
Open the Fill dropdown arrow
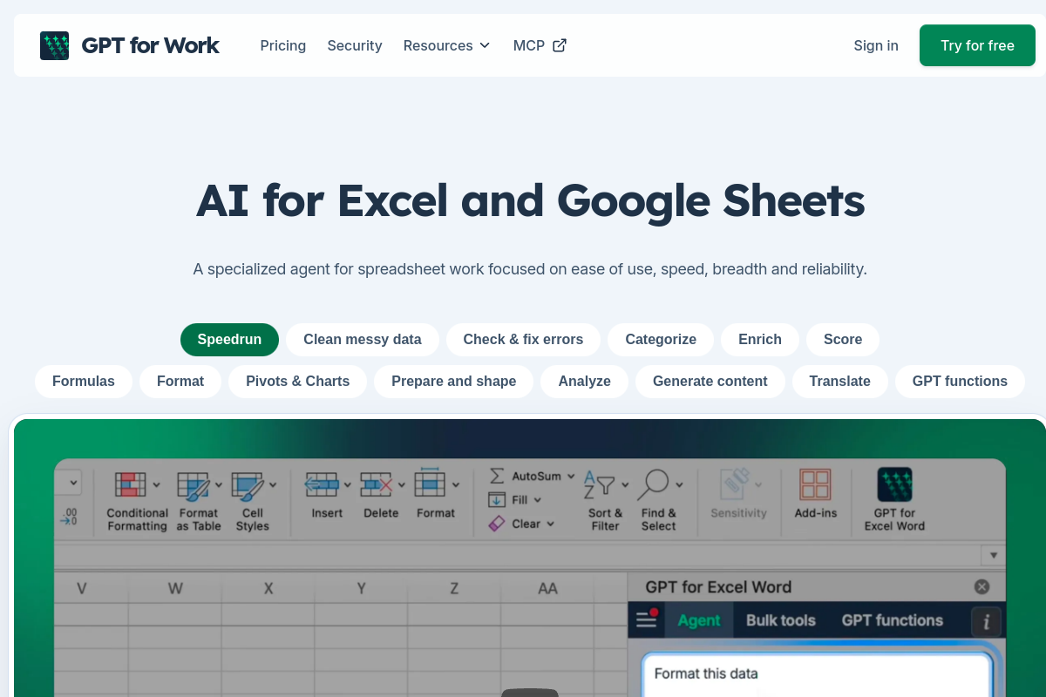537,500
